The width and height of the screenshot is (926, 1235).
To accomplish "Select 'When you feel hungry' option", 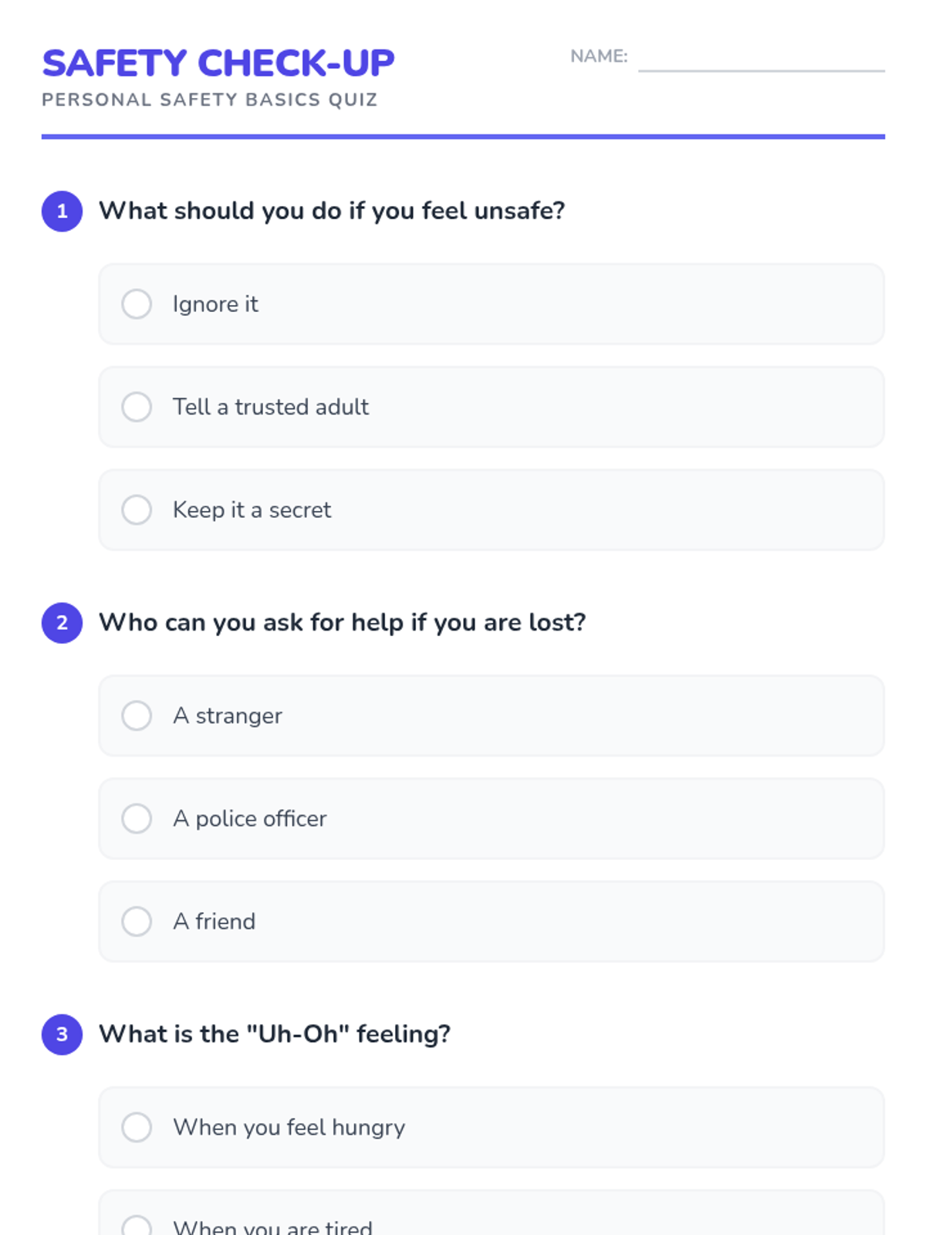I will click(137, 1127).
